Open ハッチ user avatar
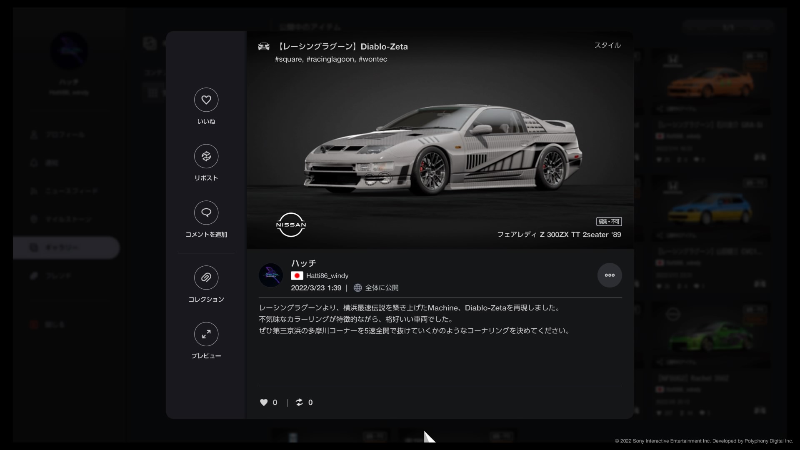 pyautogui.click(x=271, y=275)
